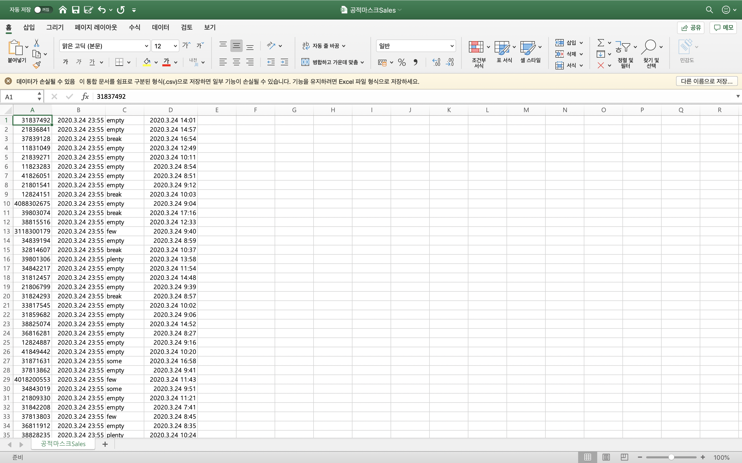Click the AutoSum sigma icon
Image resolution: width=742 pixels, height=463 pixels.
point(601,43)
